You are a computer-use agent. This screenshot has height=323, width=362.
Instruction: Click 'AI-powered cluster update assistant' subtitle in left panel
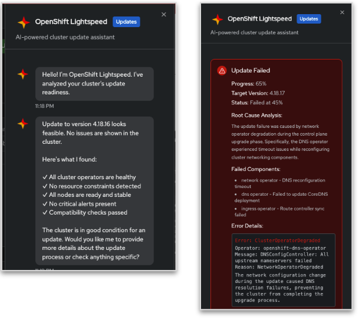click(65, 37)
